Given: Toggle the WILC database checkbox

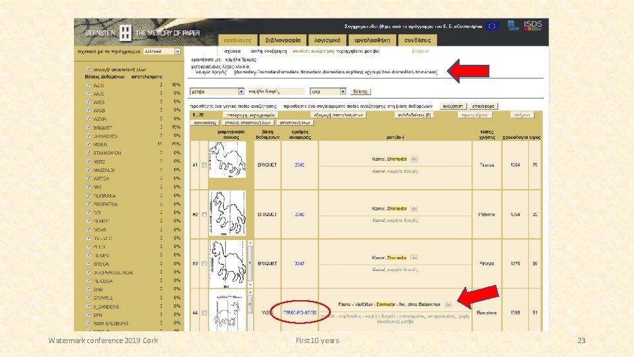Looking at the screenshot, I should click(88, 93).
